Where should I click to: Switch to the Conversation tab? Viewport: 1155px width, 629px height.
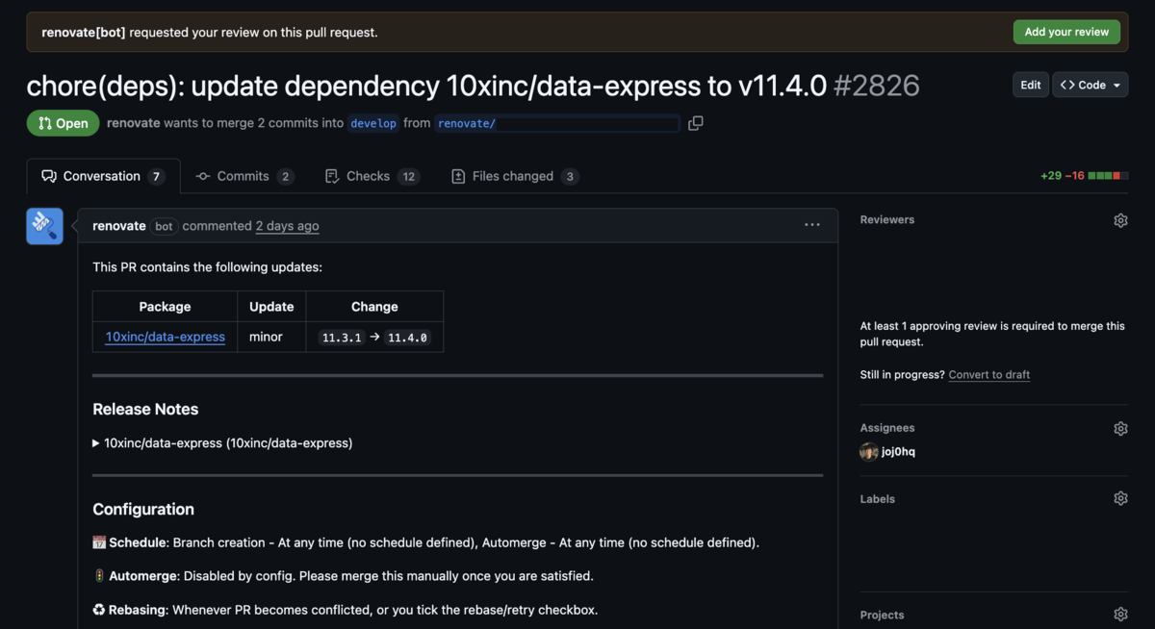tap(103, 176)
